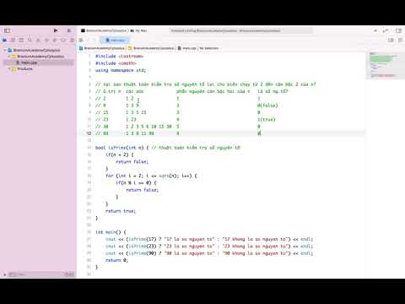Show the Debug navigator

[55, 41]
